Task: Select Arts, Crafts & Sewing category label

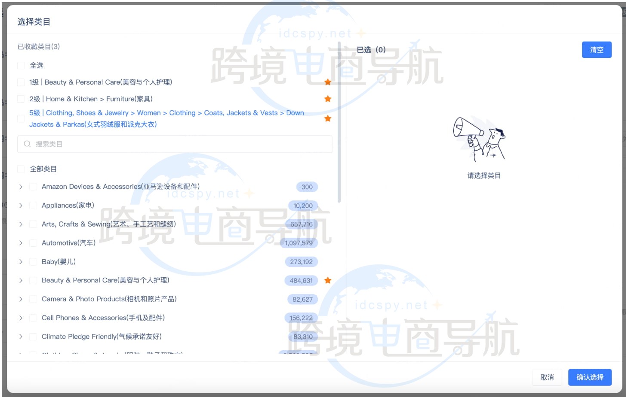Action: click(x=108, y=224)
